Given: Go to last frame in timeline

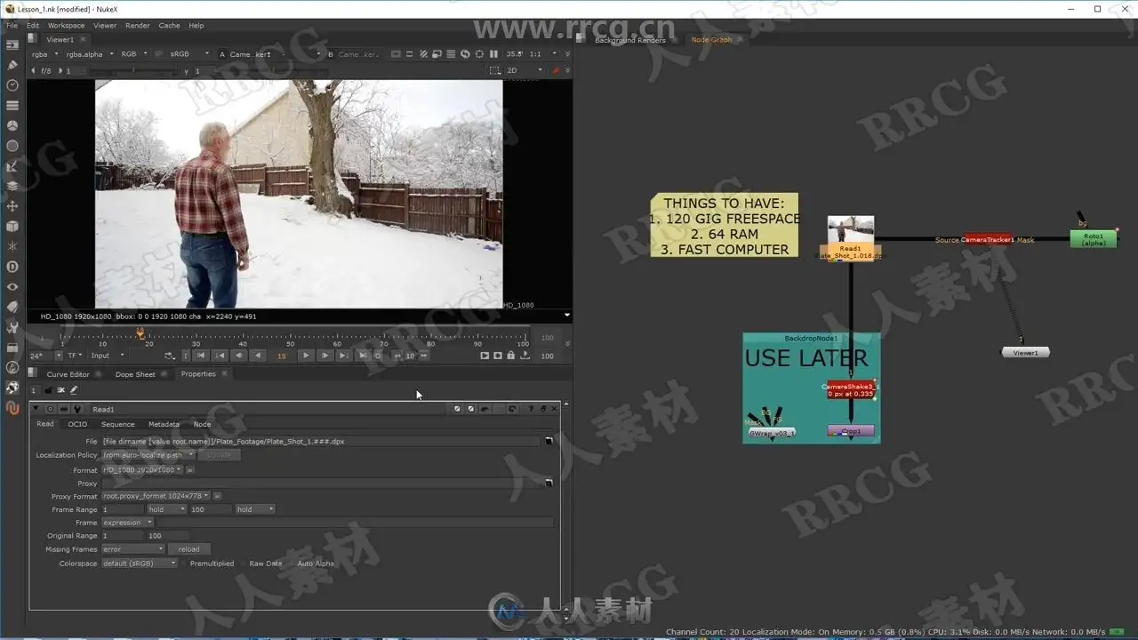Looking at the screenshot, I should coord(362,356).
